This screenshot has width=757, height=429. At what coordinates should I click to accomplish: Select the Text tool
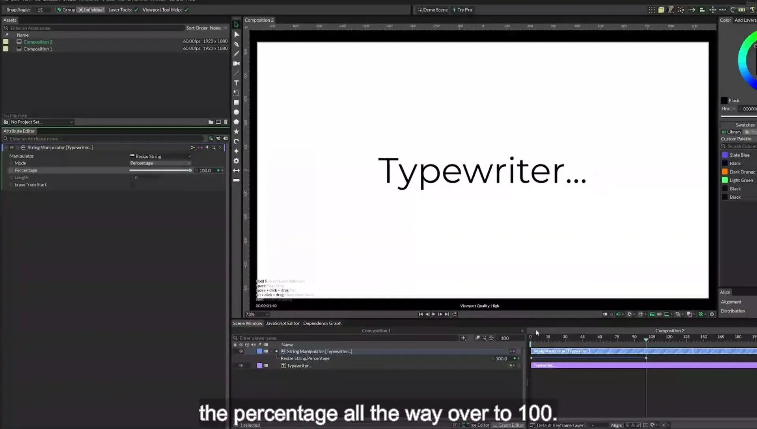click(x=236, y=83)
